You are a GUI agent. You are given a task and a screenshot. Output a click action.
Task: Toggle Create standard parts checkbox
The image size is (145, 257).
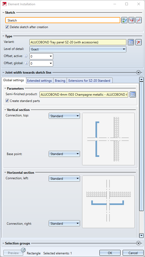[7, 101]
